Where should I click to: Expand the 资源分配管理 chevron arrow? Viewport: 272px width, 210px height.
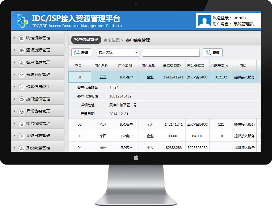coord(14,74)
